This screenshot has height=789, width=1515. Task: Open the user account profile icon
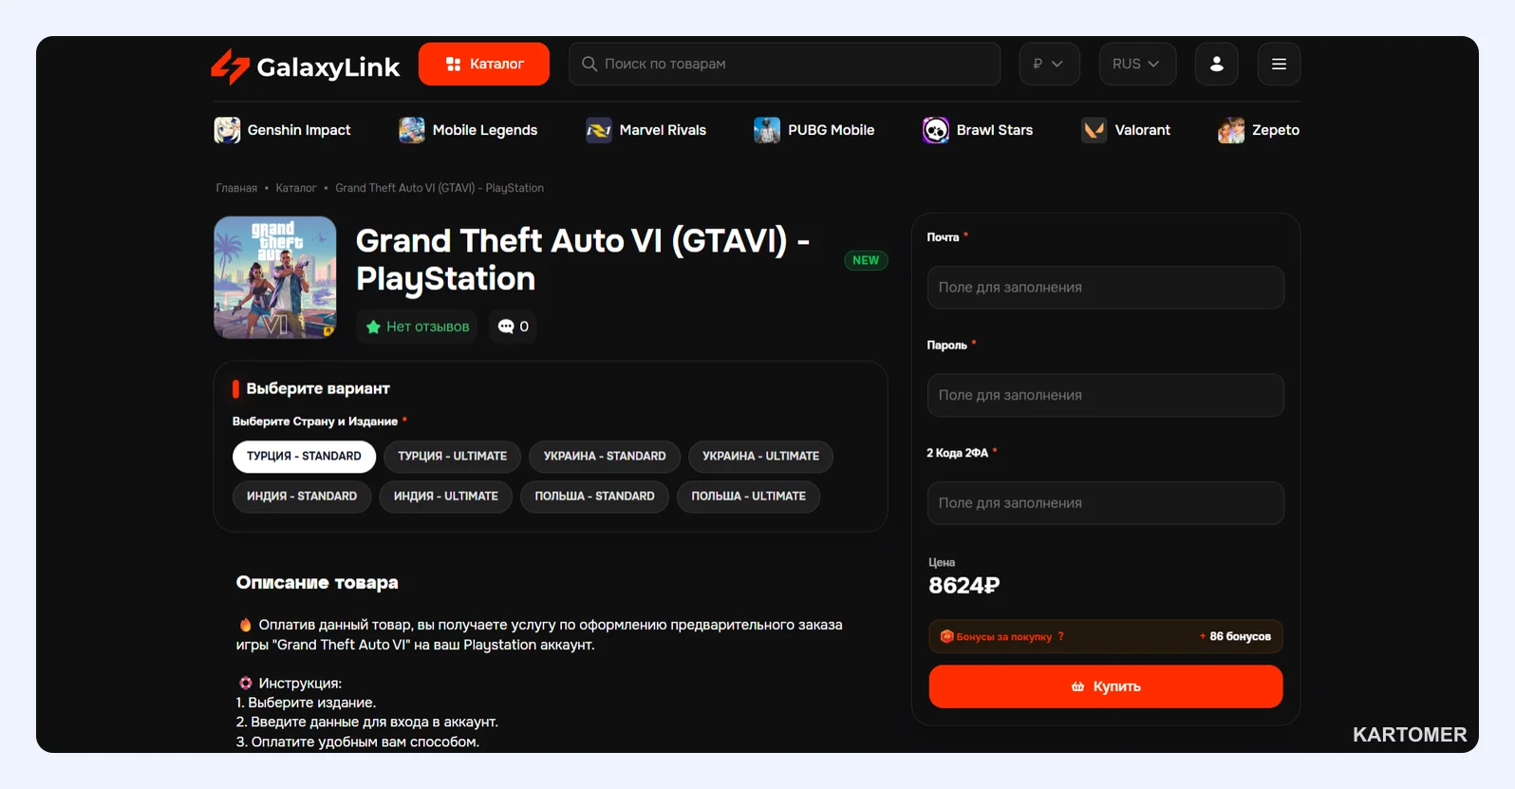pos(1216,64)
